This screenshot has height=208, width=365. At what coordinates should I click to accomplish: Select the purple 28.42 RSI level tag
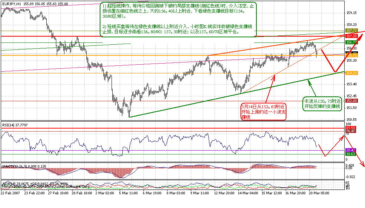350,150
